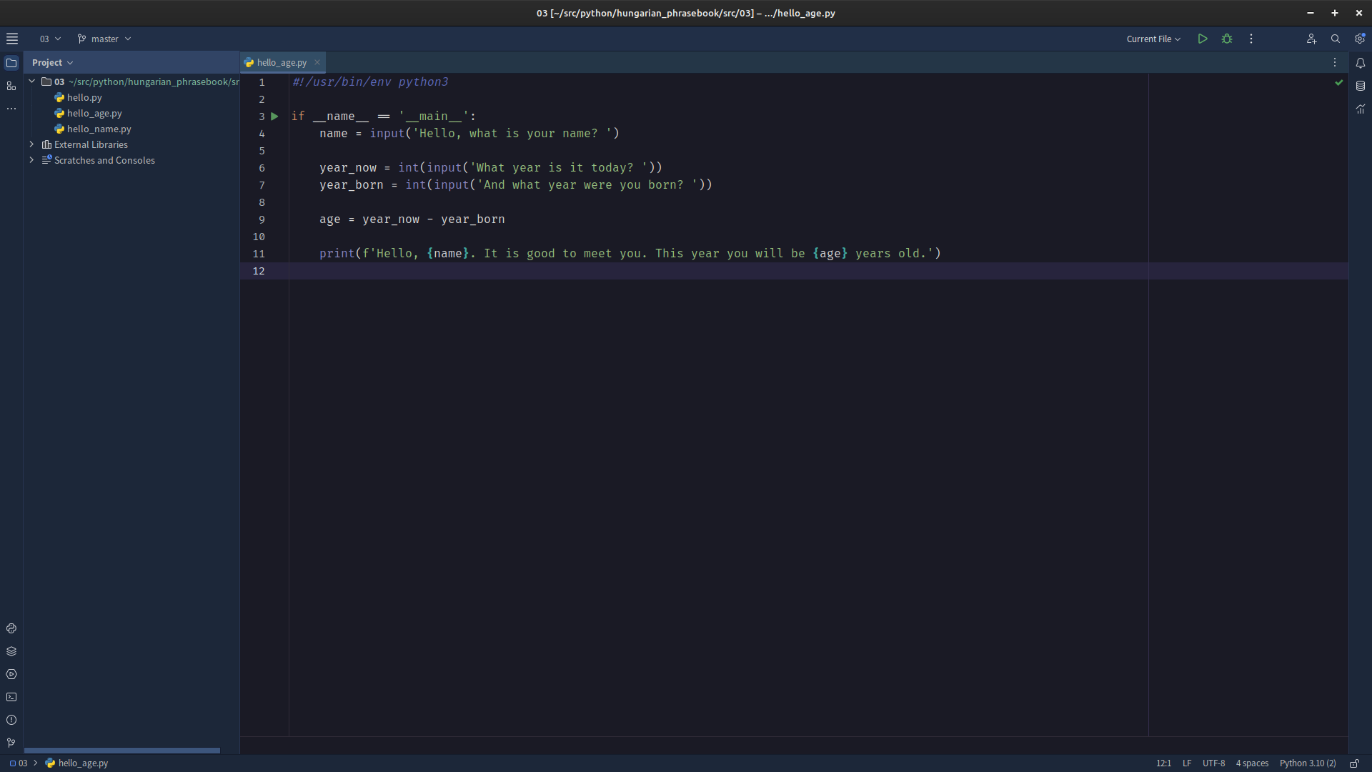
Task: Open more run actions menu
Action: (x=1251, y=39)
